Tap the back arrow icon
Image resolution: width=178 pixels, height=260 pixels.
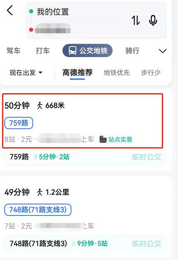point(10,10)
